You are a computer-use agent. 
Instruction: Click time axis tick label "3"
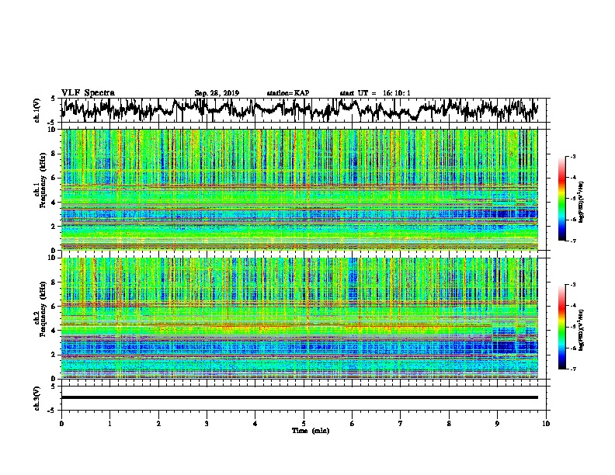pyautogui.click(x=207, y=423)
